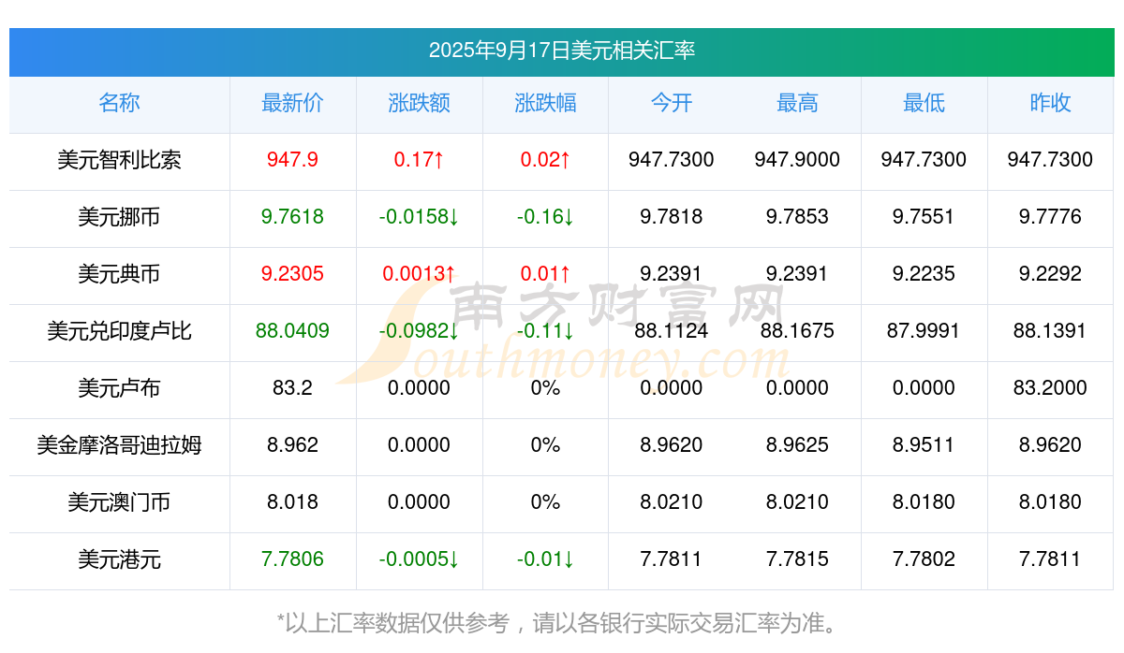
Task: Click change percent -0.16↓
Action: [x=545, y=217]
